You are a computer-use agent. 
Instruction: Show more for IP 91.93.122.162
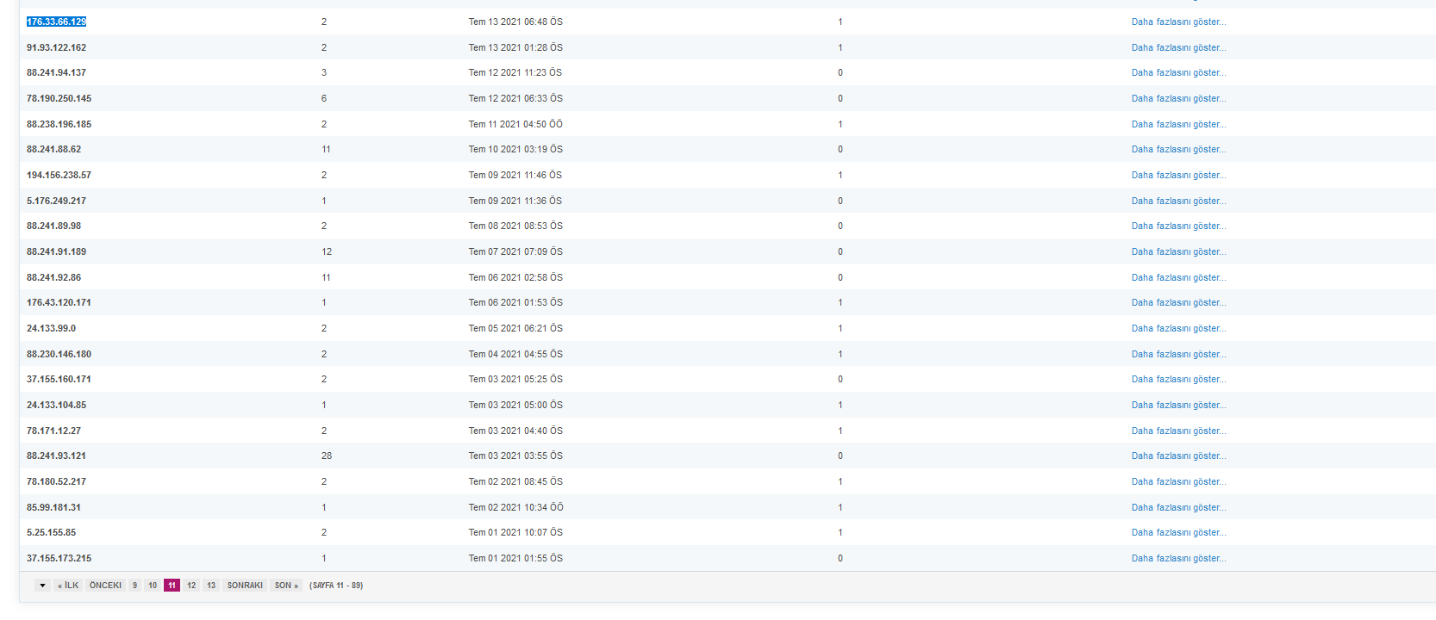pyautogui.click(x=1178, y=47)
